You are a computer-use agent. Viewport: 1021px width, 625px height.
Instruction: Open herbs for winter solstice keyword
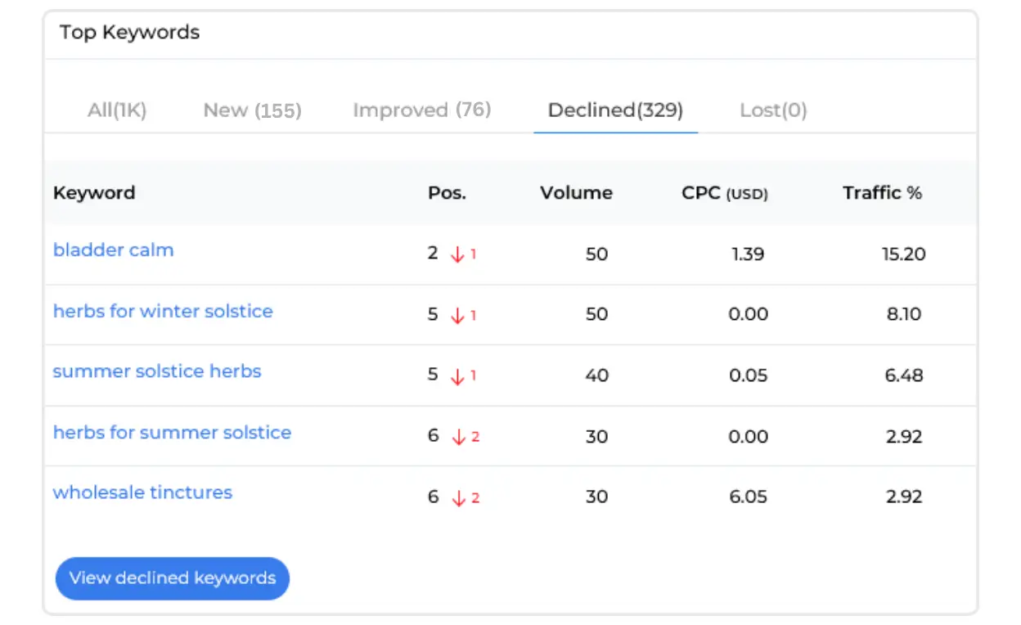click(163, 311)
